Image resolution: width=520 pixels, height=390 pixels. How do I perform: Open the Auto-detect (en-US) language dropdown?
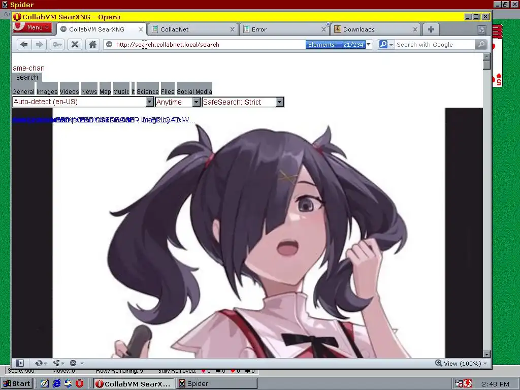[83, 102]
